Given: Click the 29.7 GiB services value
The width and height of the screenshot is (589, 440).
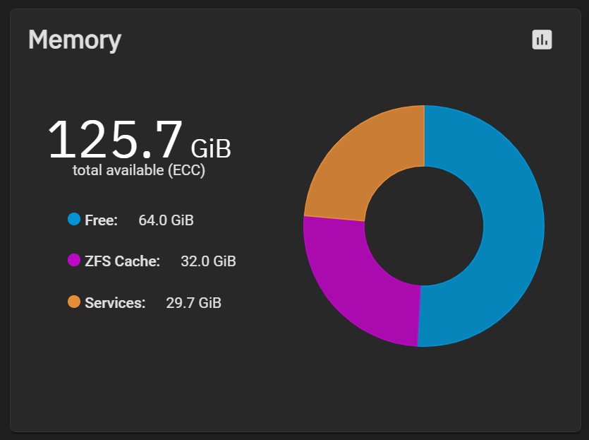Looking at the screenshot, I should (194, 303).
